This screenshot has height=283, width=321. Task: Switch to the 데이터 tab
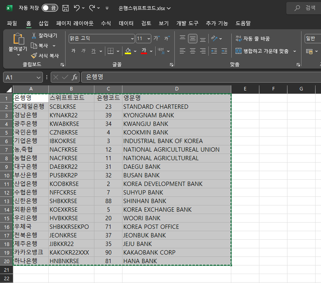pos(126,23)
